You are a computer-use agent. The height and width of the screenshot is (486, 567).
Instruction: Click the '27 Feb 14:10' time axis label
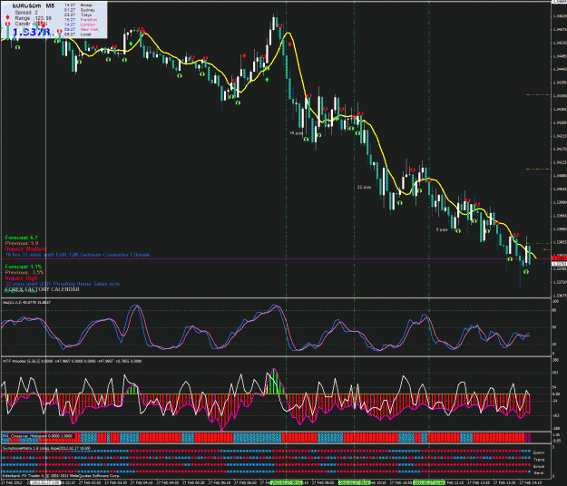click(531, 482)
